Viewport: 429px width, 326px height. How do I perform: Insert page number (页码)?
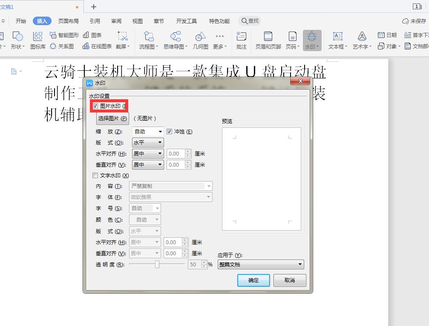pos(293,40)
